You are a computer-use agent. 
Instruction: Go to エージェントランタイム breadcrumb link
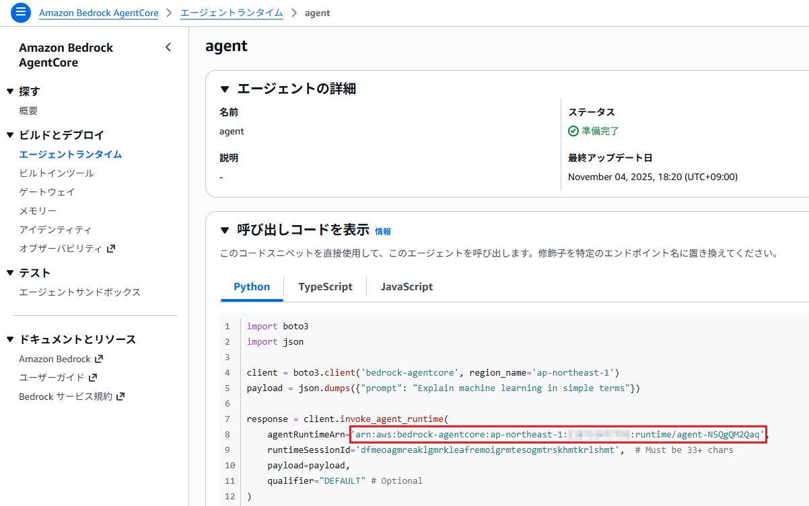click(232, 13)
